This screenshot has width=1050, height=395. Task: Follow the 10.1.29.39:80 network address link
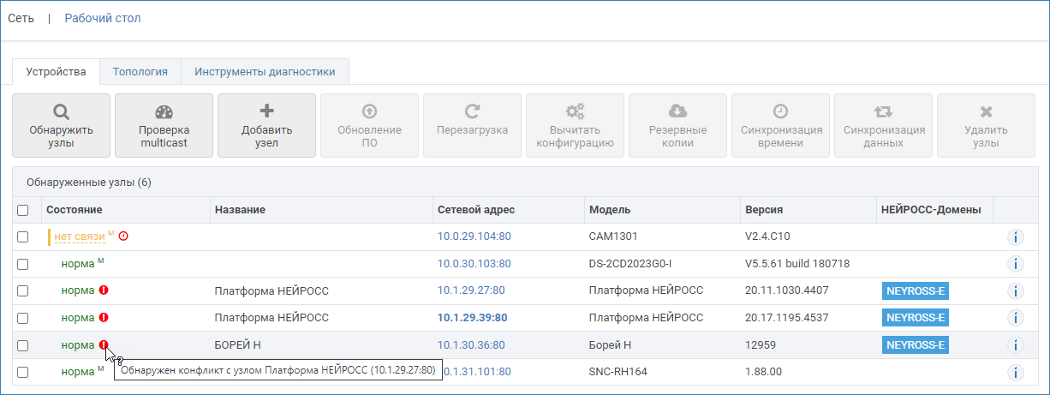click(472, 318)
